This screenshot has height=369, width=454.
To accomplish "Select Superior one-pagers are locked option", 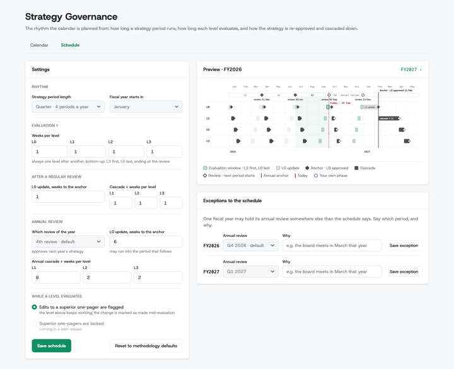I will [35, 323].
